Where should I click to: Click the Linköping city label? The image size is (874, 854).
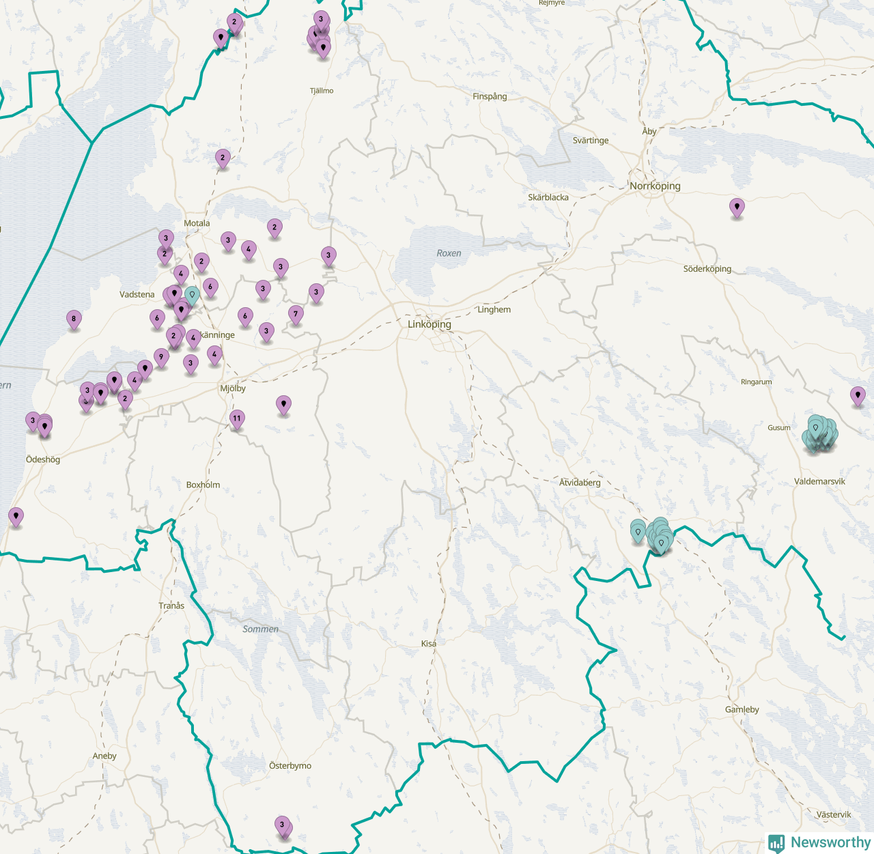click(x=429, y=324)
